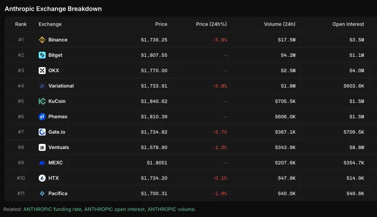Open the KuCoin logo icon
The image size is (377, 217).
coord(42,101)
